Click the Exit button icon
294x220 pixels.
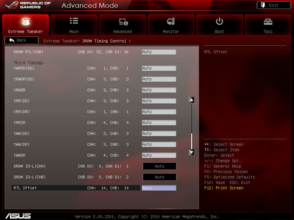[263, 5]
